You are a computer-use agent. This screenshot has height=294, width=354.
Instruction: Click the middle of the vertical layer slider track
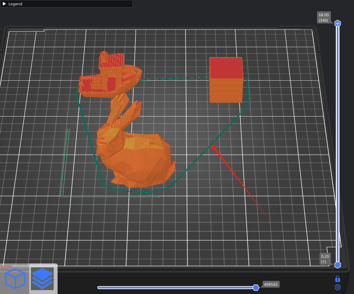tap(338, 144)
